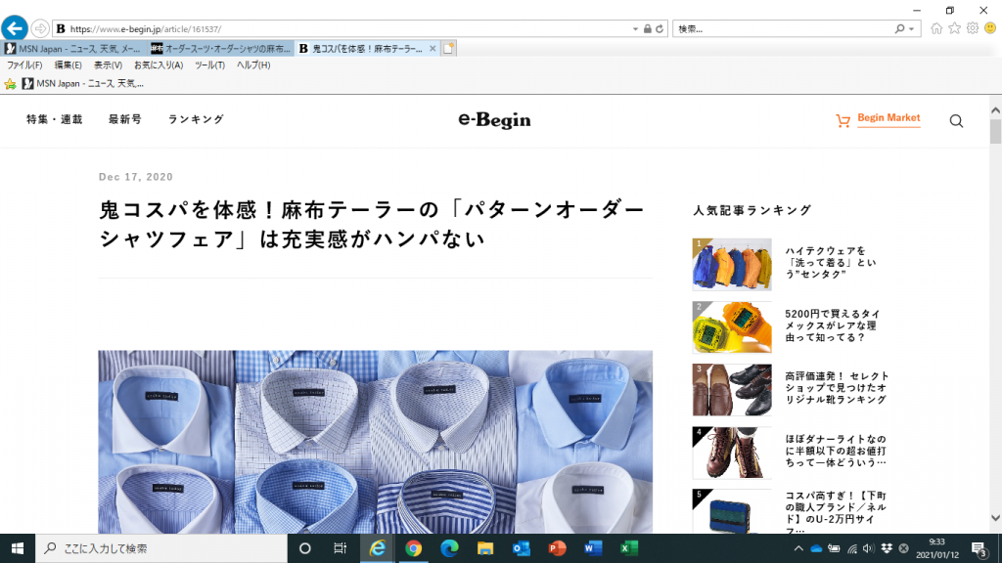The height and width of the screenshot is (563, 1002).
Task: Click the shirts article hero image
Action: coord(375,442)
